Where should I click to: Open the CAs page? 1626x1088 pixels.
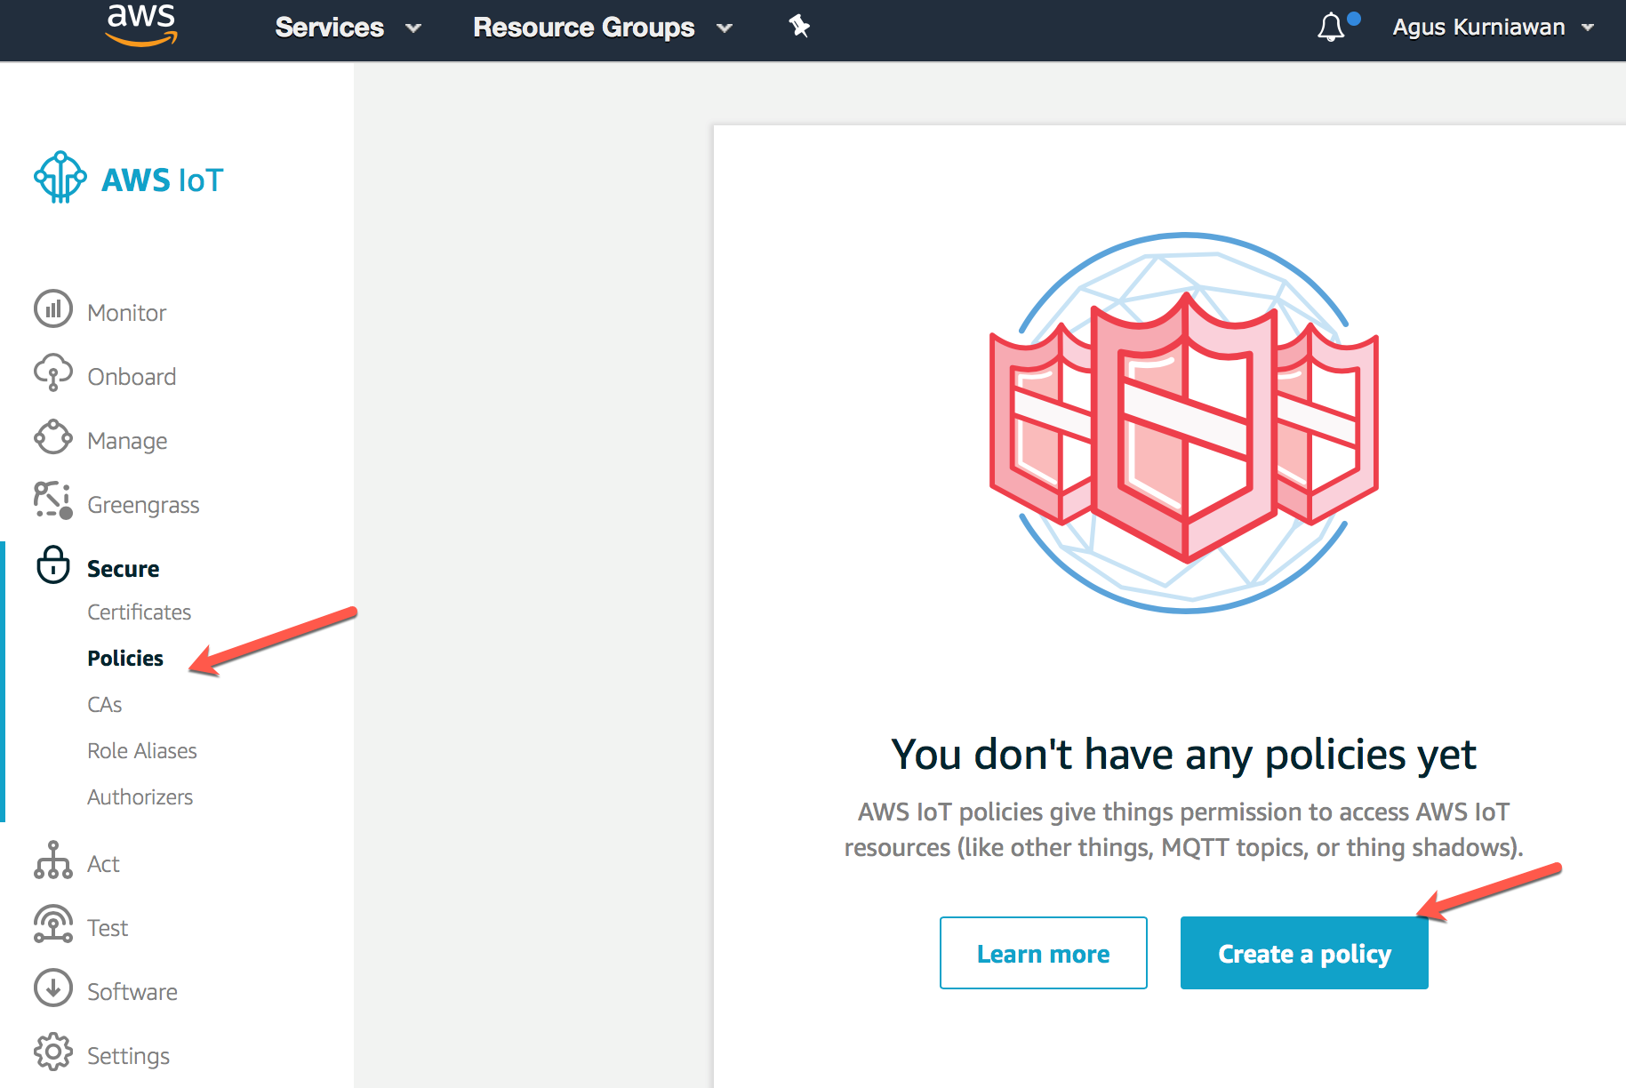(104, 705)
